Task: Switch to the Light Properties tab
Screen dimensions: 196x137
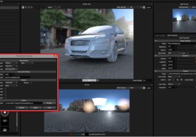Action: (x=172, y=35)
